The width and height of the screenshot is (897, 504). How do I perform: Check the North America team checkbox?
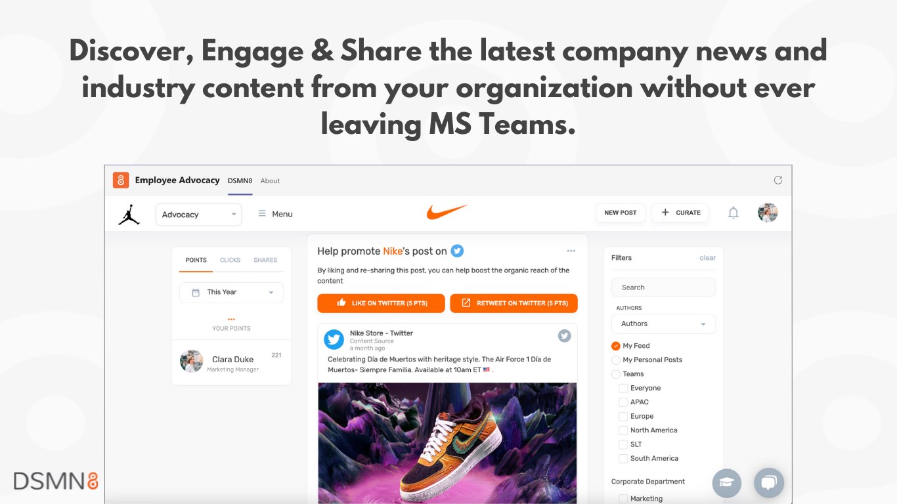pos(623,430)
